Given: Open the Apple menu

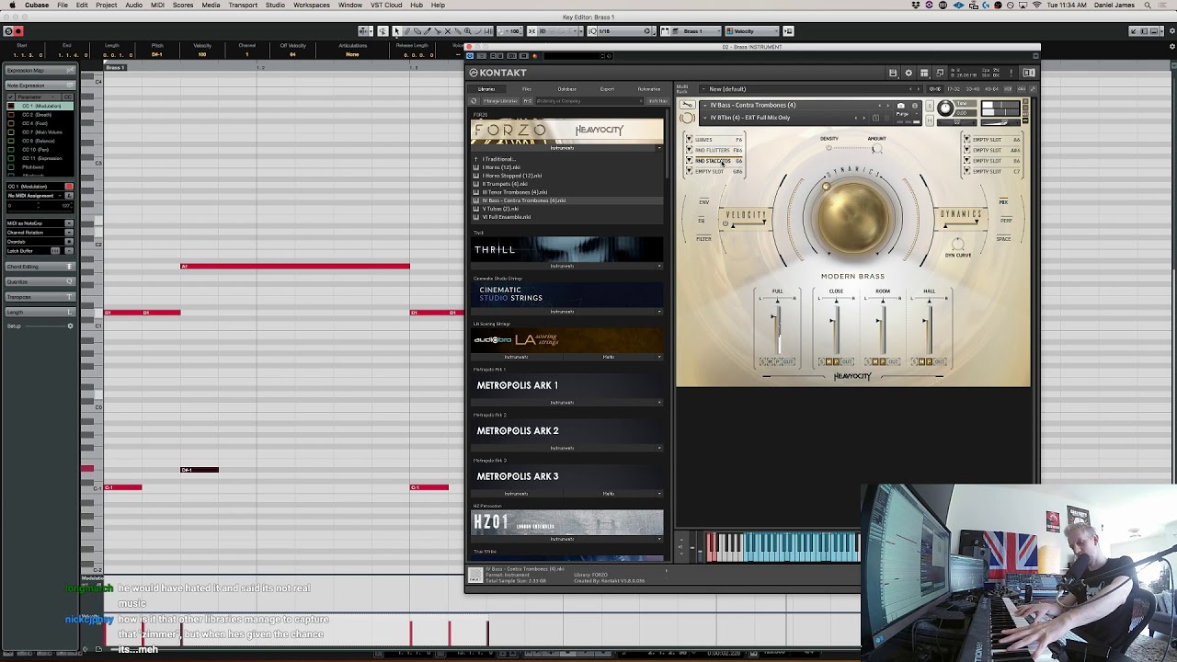Looking at the screenshot, I should (x=12, y=6).
